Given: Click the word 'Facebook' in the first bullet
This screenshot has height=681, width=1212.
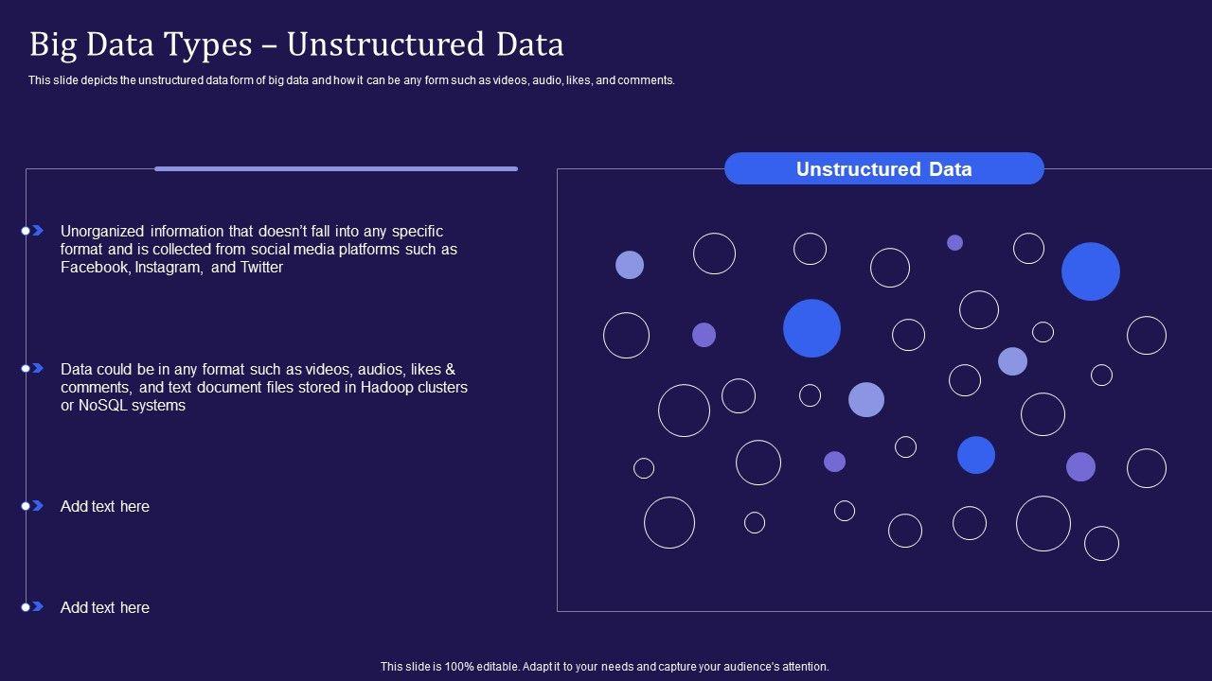Looking at the screenshot, I should pyautogui.click(x=92, y=268).
